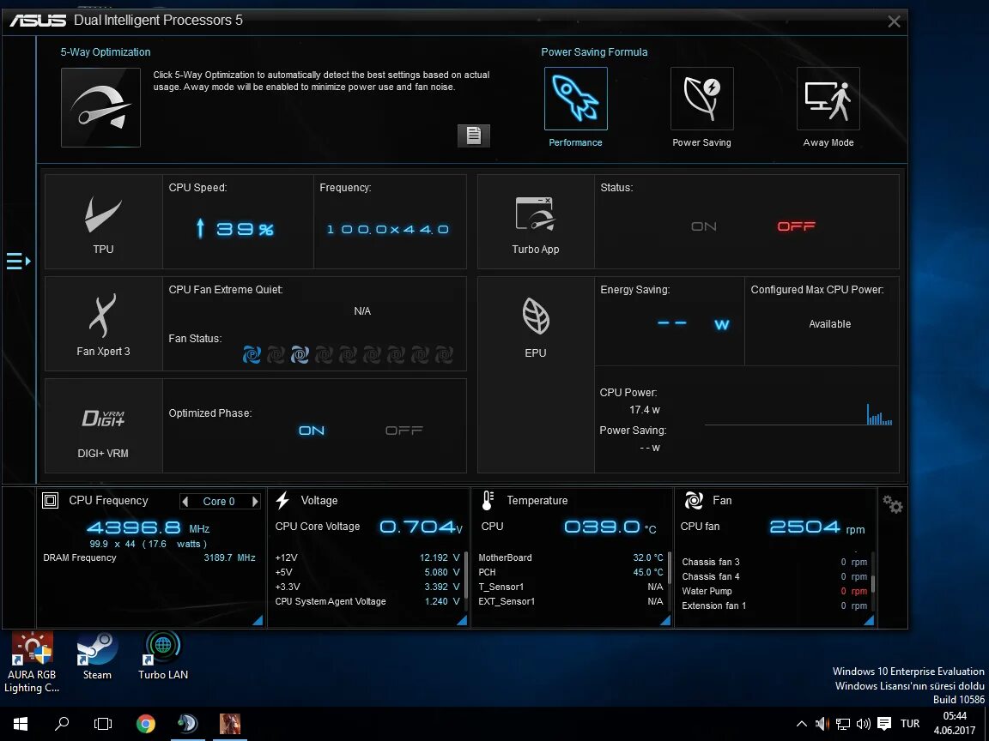
Task: Expand the left sidebar menu arrow
Action: point(18,261)
